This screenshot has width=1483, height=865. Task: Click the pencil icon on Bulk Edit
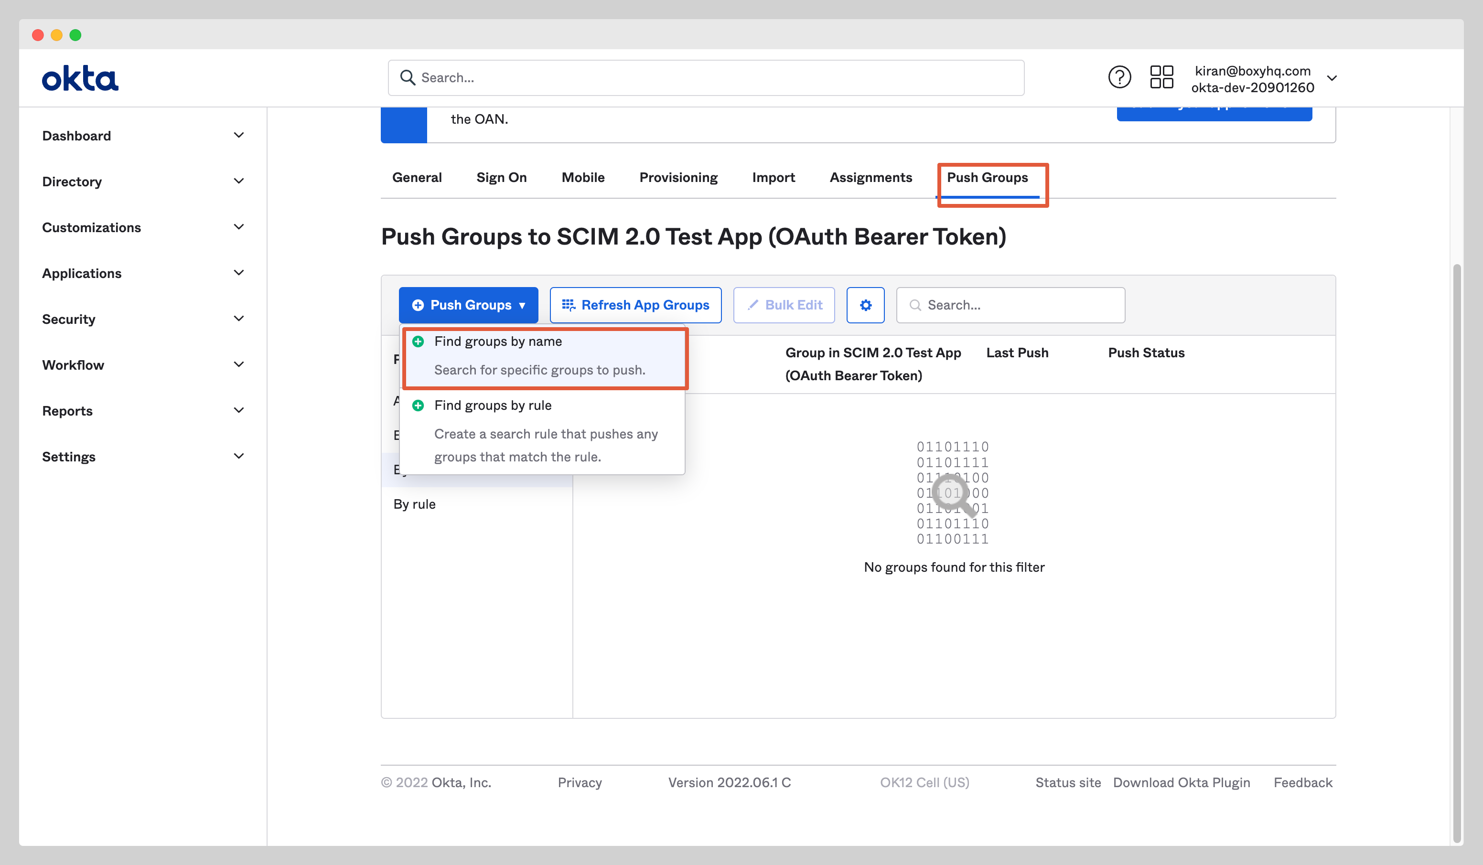(x=753, y=305)
